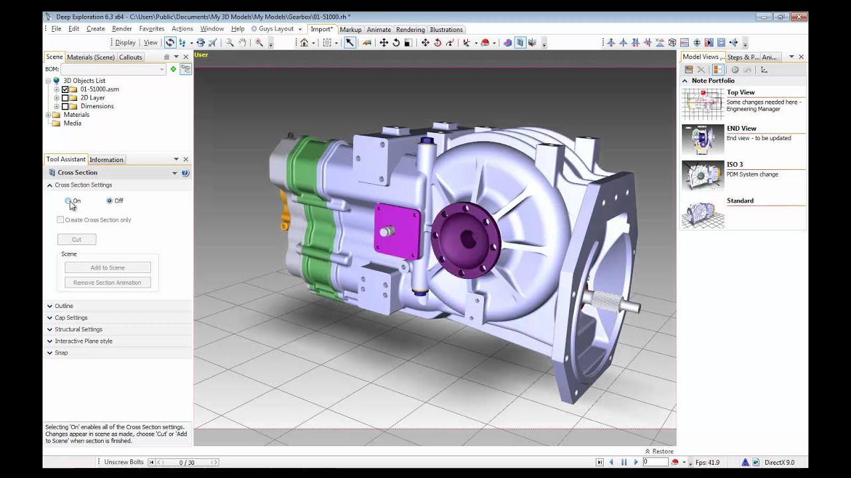Click the green plus icon beside BOM
This screenshot has height=478, width=851.
click(173, 69)
